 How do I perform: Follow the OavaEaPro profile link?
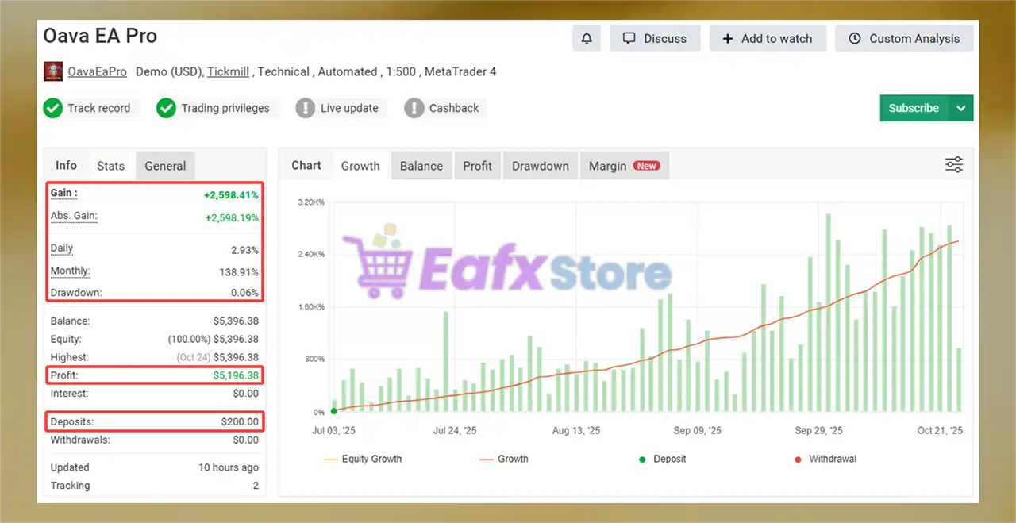97,71
